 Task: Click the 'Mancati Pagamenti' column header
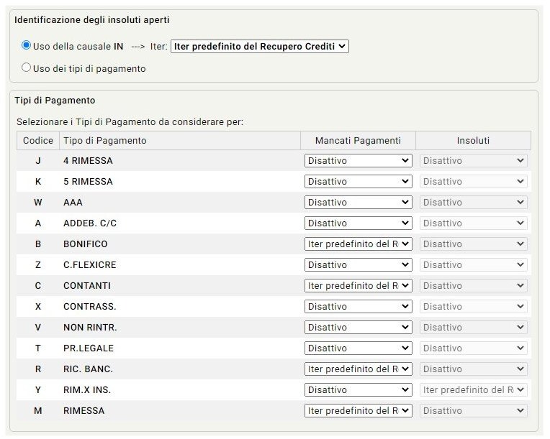pos(358,140)
